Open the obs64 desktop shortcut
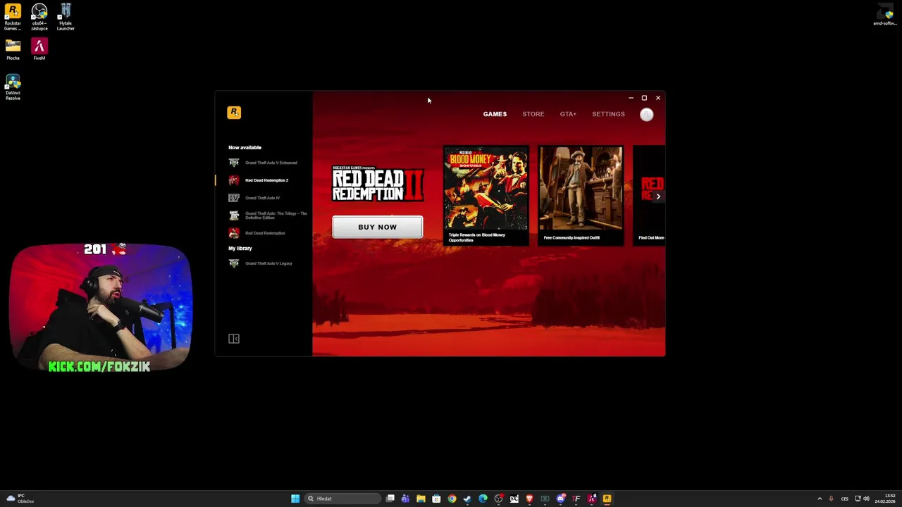 [x=39, y=18]
